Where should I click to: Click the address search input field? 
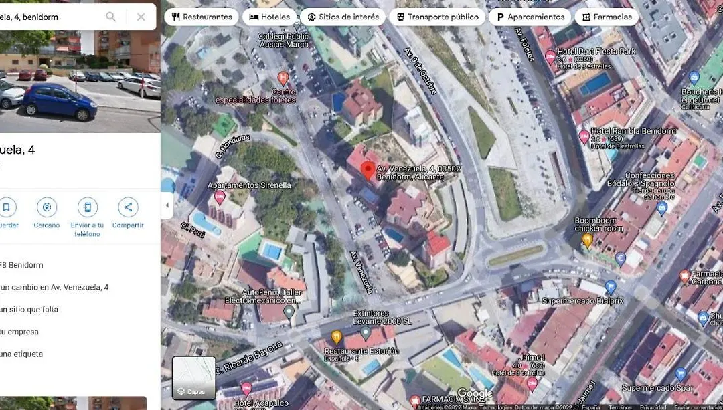point(48,17)
